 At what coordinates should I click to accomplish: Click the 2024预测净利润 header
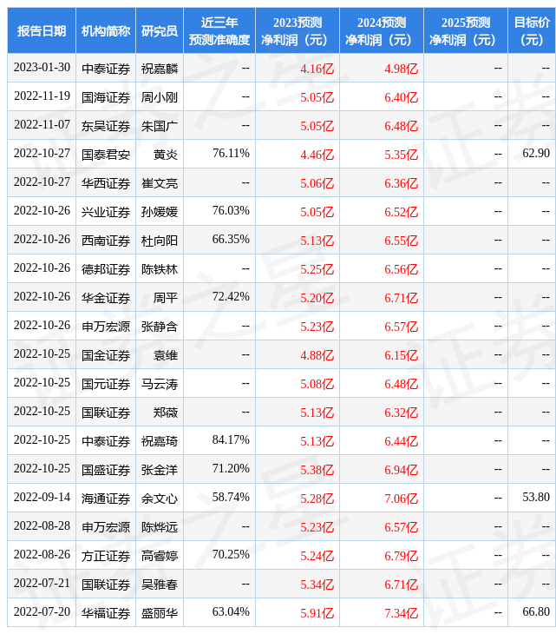382,30
